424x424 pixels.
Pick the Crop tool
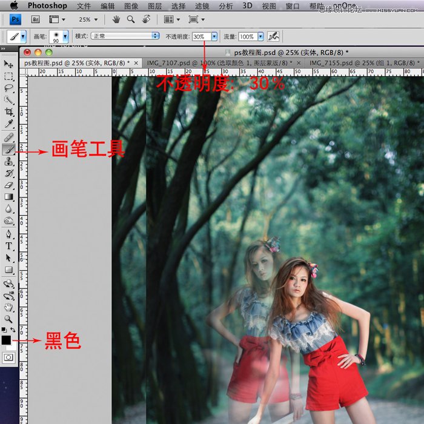pos(8,113)
